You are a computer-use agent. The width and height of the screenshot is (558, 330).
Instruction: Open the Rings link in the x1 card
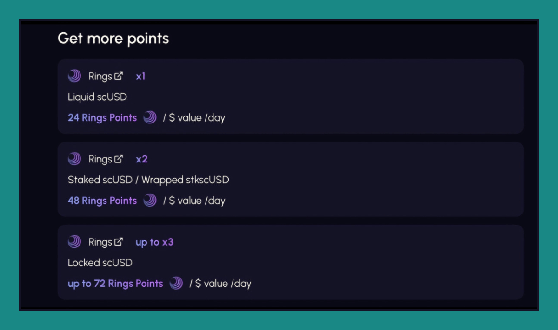[x=100, y=76]
